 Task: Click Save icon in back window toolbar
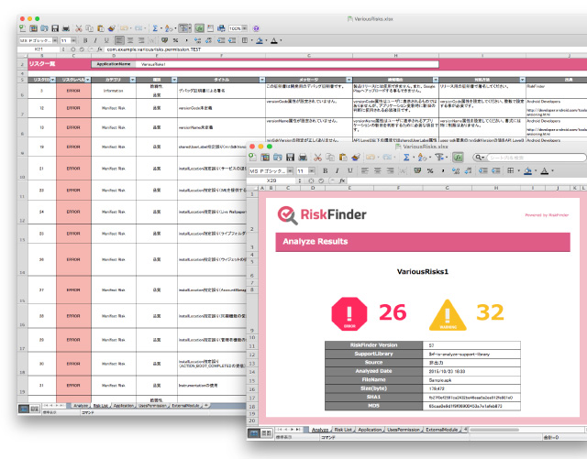(x=55, y=28)
